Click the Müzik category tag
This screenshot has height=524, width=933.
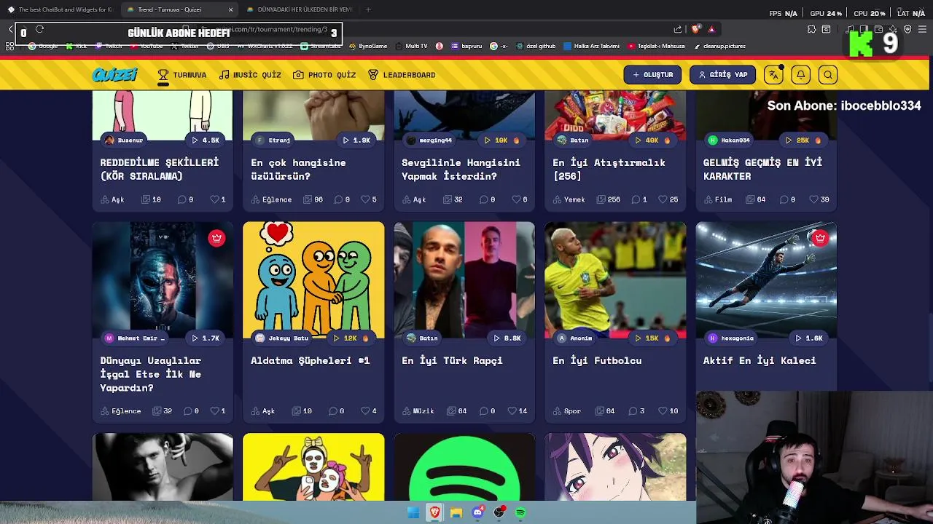[418, 411]
